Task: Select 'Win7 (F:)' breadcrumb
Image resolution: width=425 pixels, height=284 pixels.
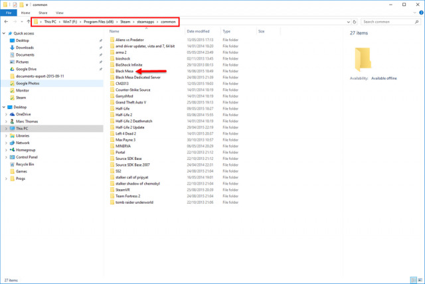Action: [70, 22]
